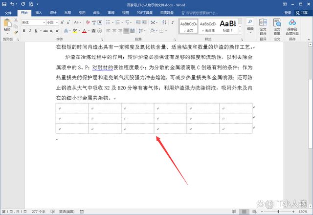
Task: Click the tell-me search box
Action: point(200,13)
